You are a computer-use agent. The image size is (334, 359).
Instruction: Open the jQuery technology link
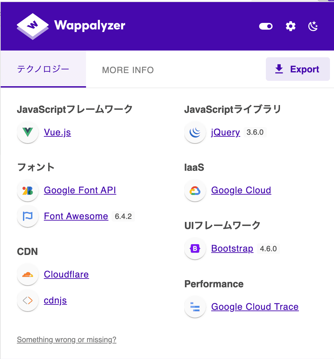click(225, 132)
